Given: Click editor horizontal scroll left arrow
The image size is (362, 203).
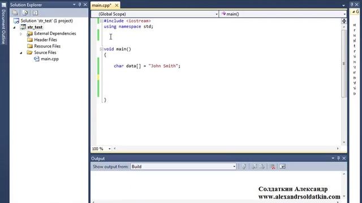Looking at the screenshot, I should pos(115,149).
